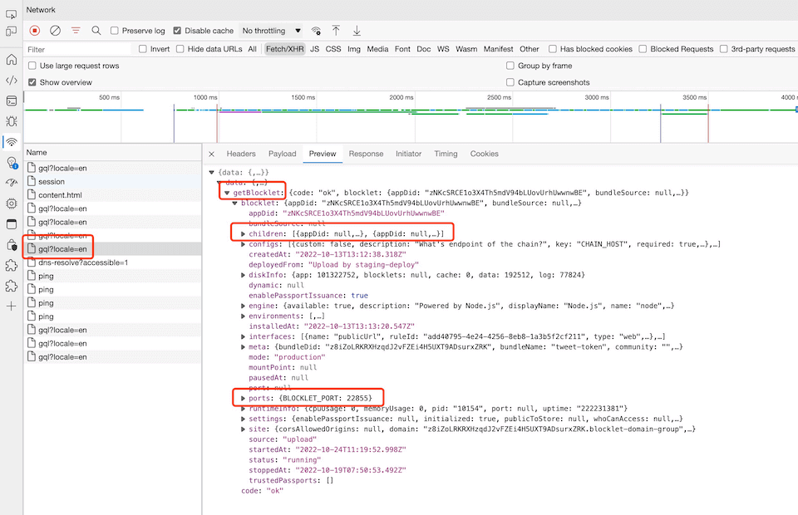Check Use large request rows
The height and width of the screenshot is (515, 798).
(32, 66)
